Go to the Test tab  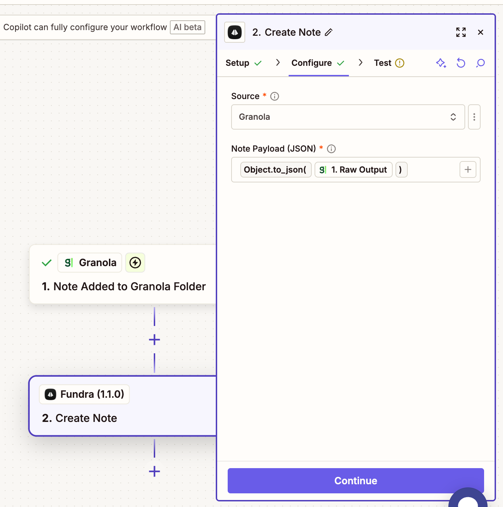pyautogui.click(x=389, y=63)
